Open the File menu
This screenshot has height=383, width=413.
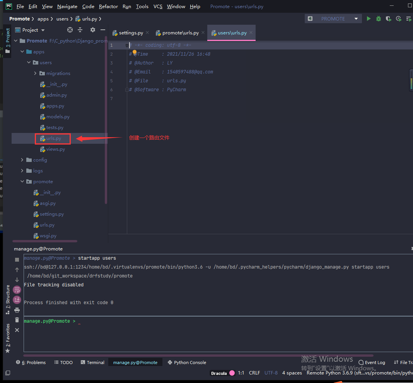pyautogui.click(x=20, y=6)
